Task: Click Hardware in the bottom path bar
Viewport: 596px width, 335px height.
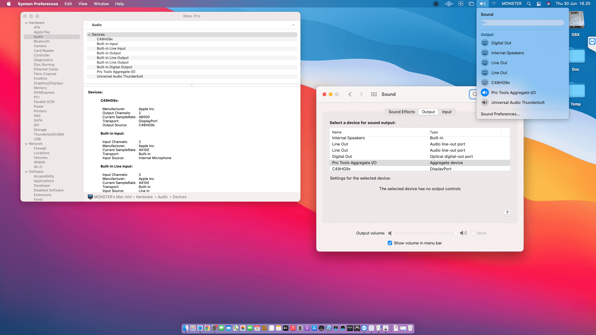Action: (144, 197)
